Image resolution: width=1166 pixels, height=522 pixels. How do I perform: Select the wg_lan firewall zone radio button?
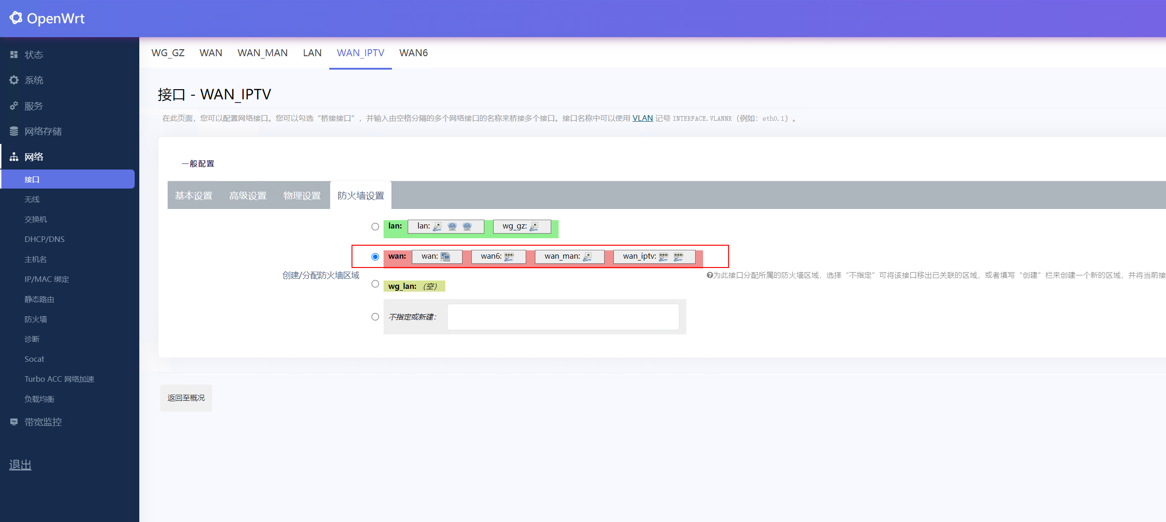375,284
